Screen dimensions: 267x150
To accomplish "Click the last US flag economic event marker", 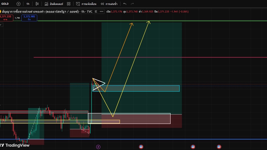I will coord(219,147).
